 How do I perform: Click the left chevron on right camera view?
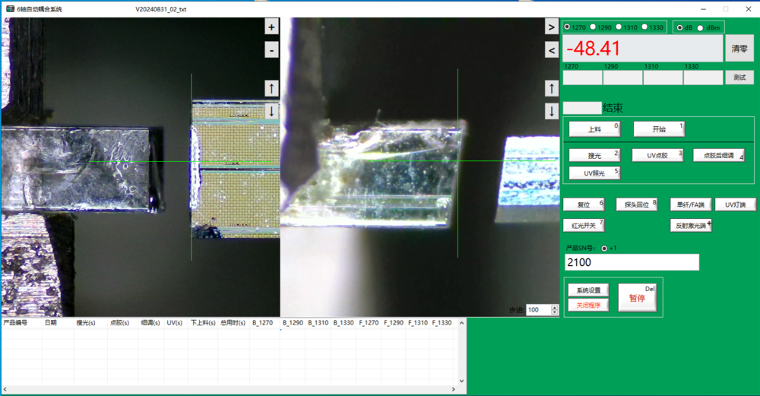tap(552, 50)
